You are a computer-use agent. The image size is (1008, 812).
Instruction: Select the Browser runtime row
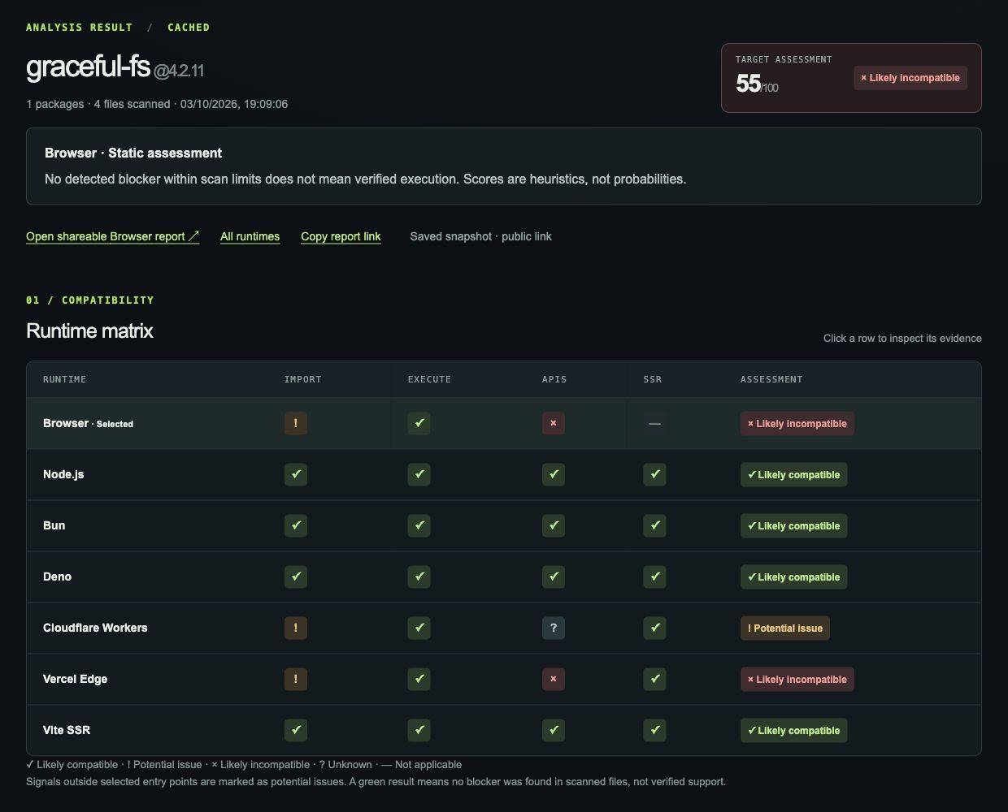504,423
